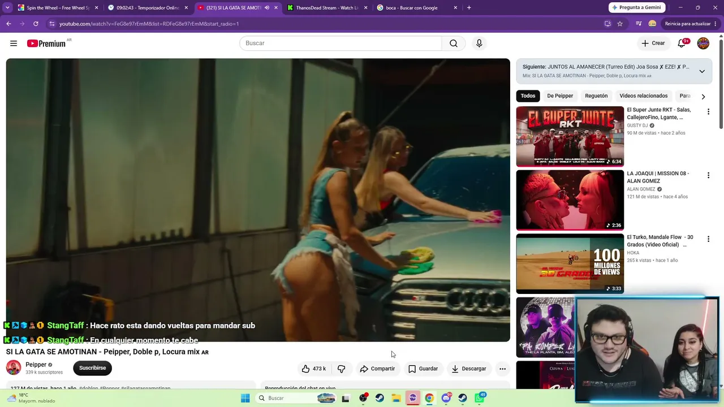Start voice search with the microphone
The height and width of the screenshot is (407, 724).
(x=479, y=44)
